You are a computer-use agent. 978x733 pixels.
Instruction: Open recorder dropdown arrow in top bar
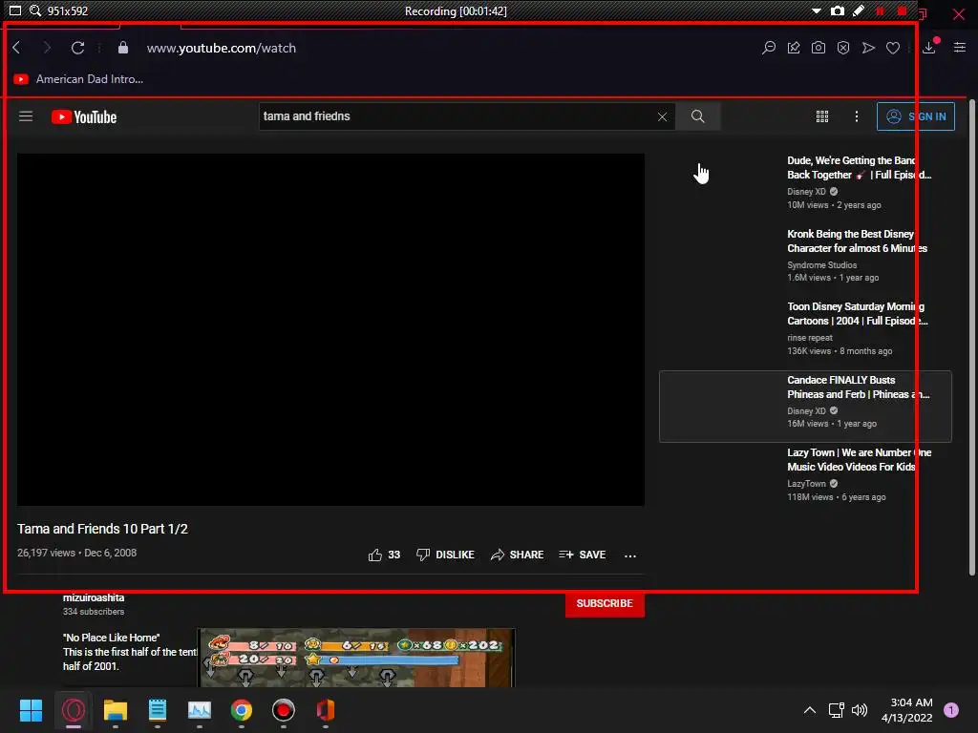816,11
